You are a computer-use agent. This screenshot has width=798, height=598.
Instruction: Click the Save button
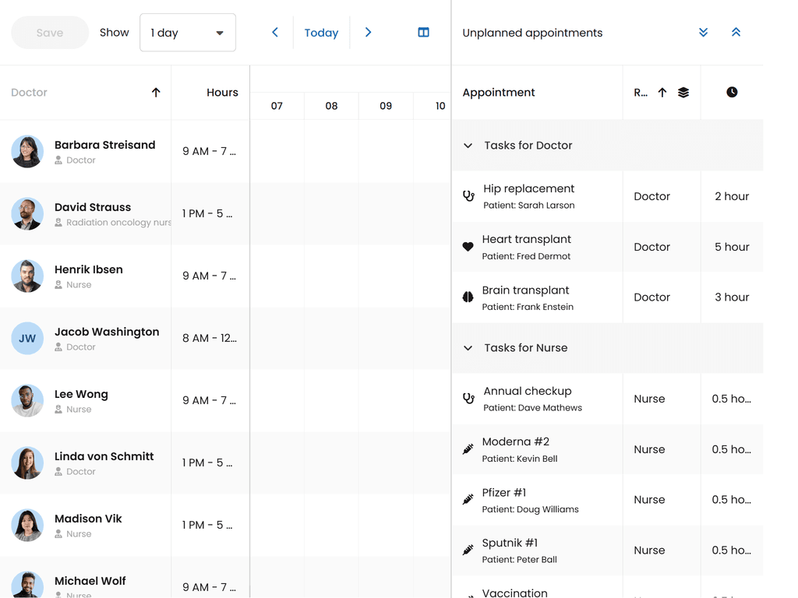(50, 33)
